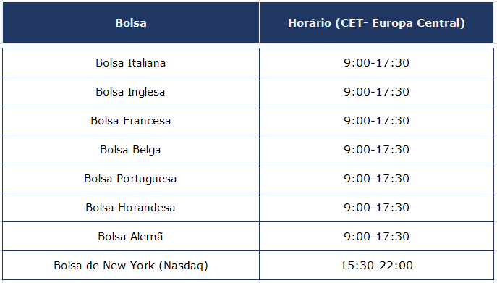This screenshot has height=283, width=497.
Task: Click the Bolsa Belga 9:00-17:30 time cell
Action: tap(376, 149)
